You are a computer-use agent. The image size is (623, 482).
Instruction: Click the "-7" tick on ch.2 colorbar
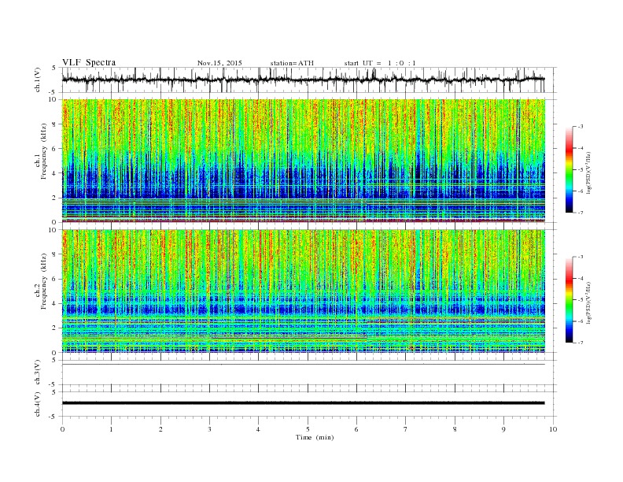tap(581, 343)
